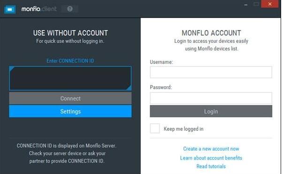Click into the Password field
This screenshot has width=283, height=174.
[211, 98]
